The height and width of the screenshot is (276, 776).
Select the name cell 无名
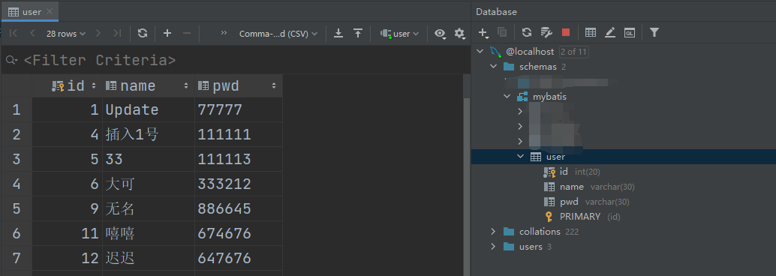pos(149,208)
